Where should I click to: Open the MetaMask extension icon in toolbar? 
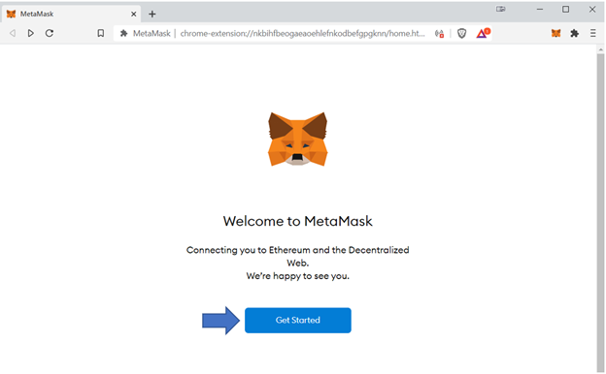(555, 34)
